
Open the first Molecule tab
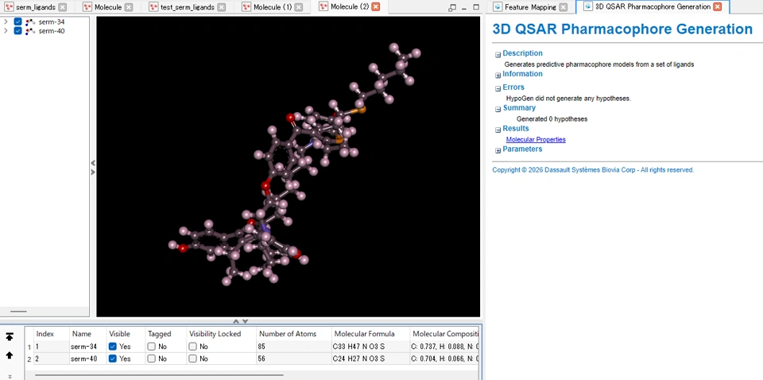click(108, 7)
